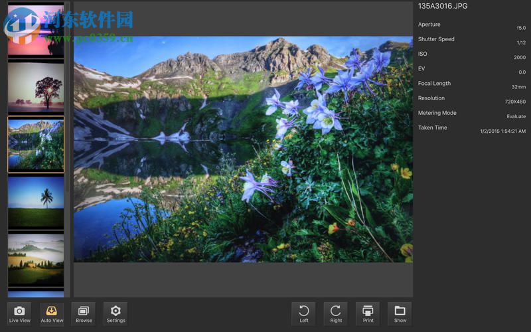Print the current photo
531x332 pixels.
(368, 313)
